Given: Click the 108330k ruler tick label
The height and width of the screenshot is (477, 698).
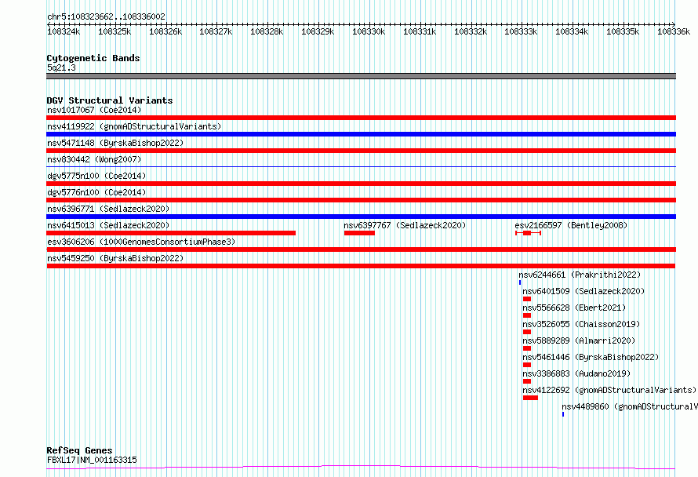Looking at the screenshot, I should pos(369,31).
